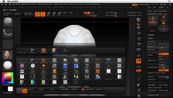
Task: Activate the Move transform button
Action: point(48,14)
